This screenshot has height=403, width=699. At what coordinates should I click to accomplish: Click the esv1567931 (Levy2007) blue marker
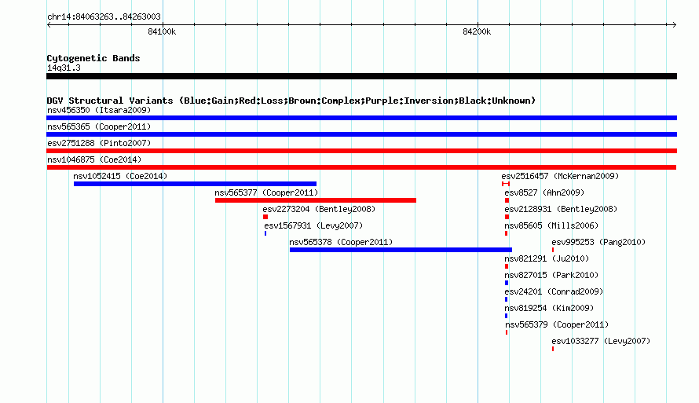[265, 233]
